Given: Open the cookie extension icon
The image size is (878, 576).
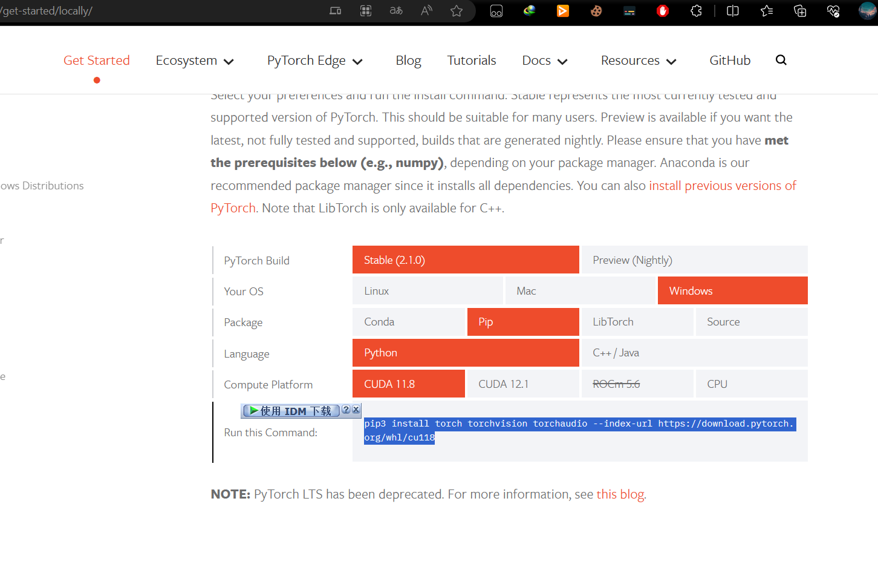Looking at the screenshot, I should 596,11.
